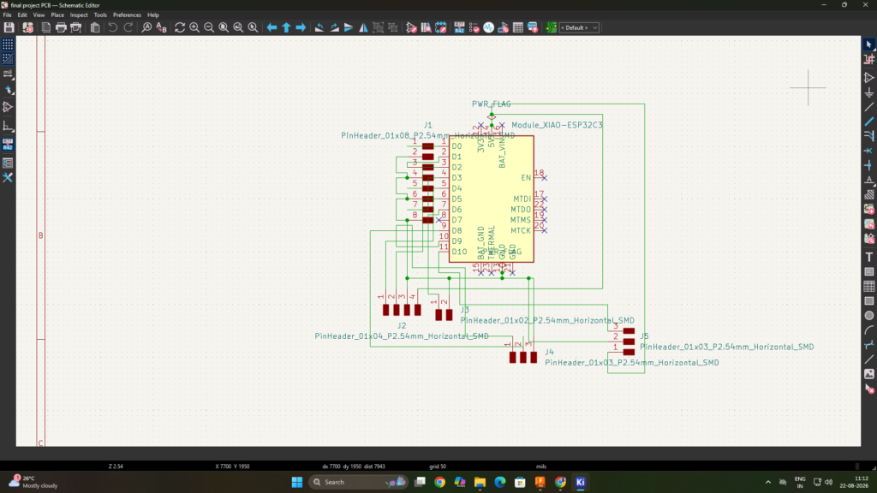Image resolution: width=877 pixels, height=493 pixels.
Task: Click 'grid 50' in the status bar
Action: click(x=438, y=466)
